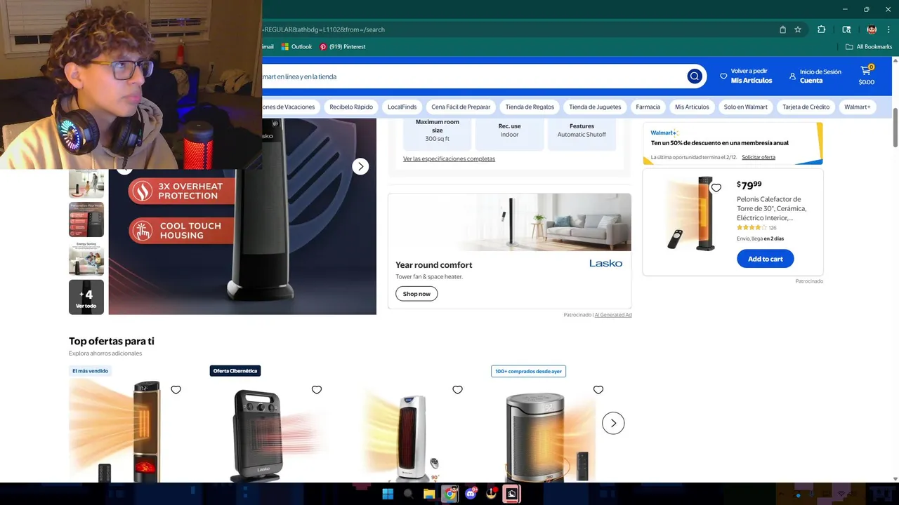Open Ver las especificaciones completas
Screen dimensions: 899x505
449,159
